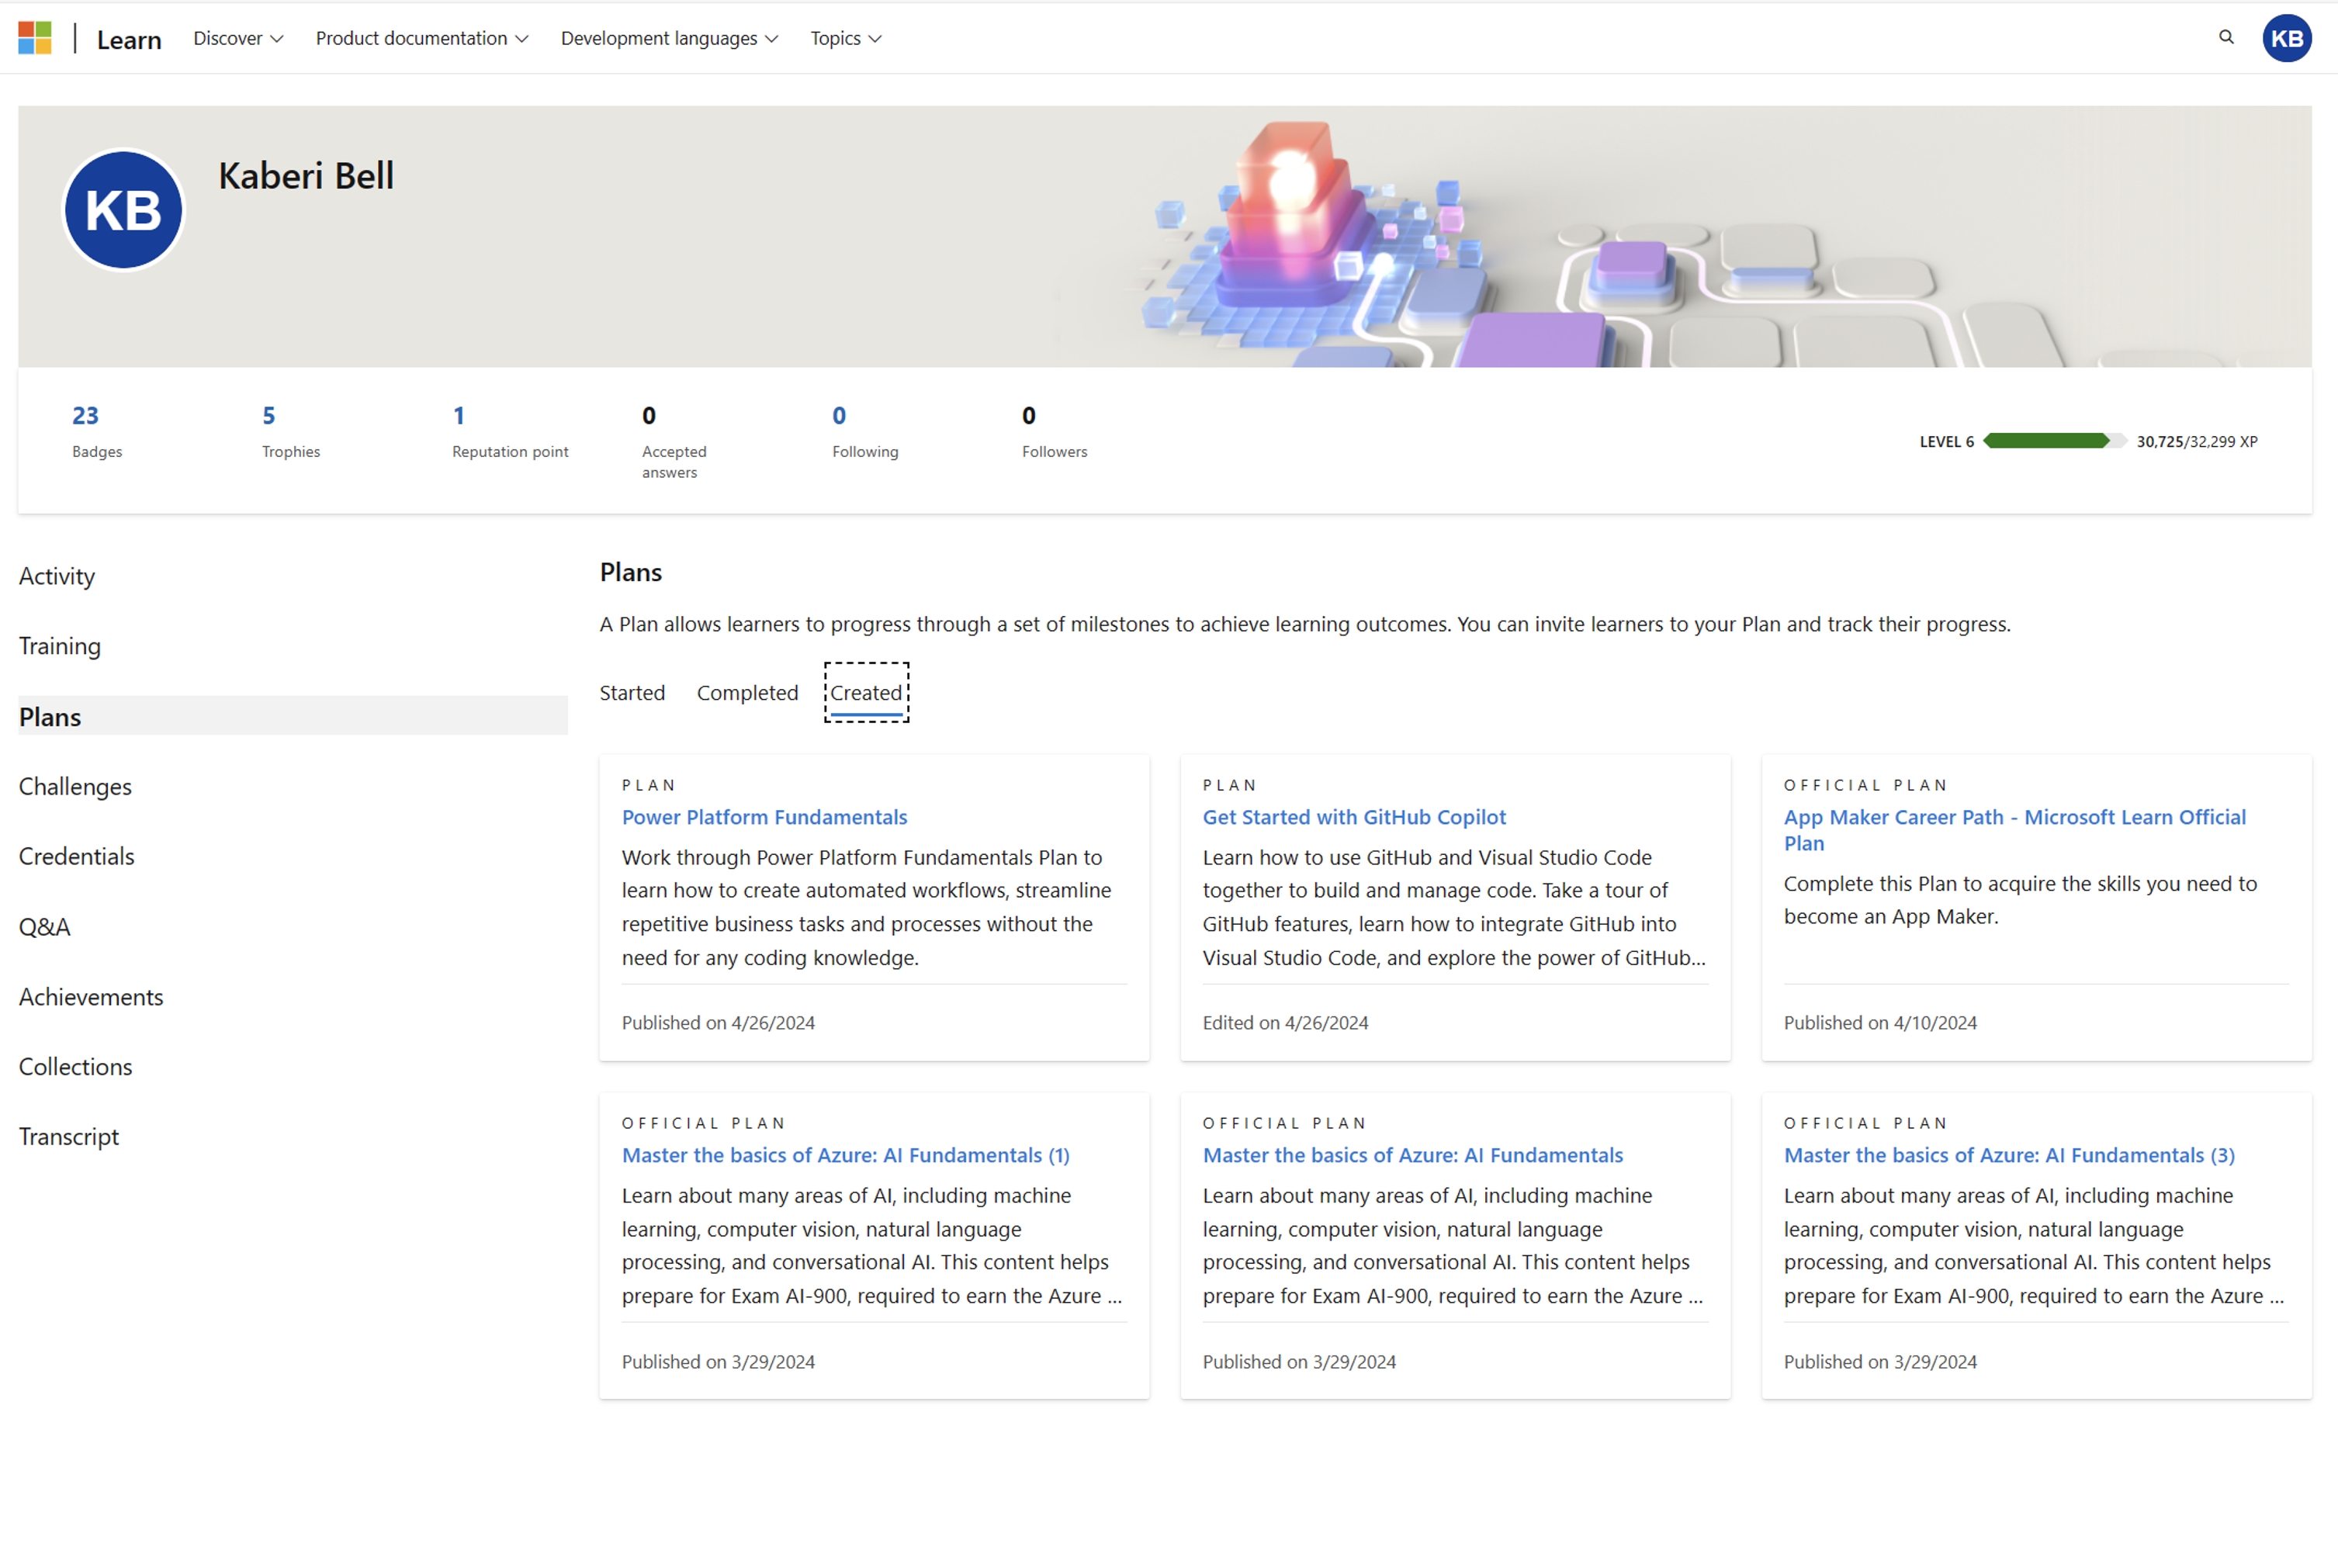Click the Q&A sidebar icon
The height and width of the screenshot is (1568, 2338).
42,926
